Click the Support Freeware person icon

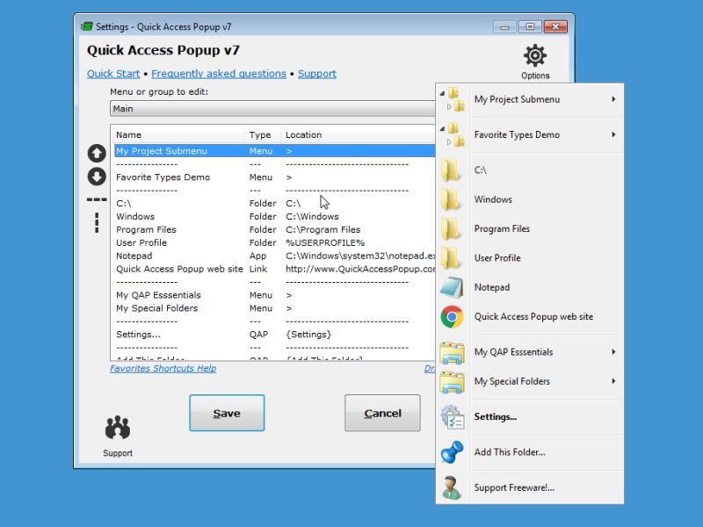pos(452,487)
